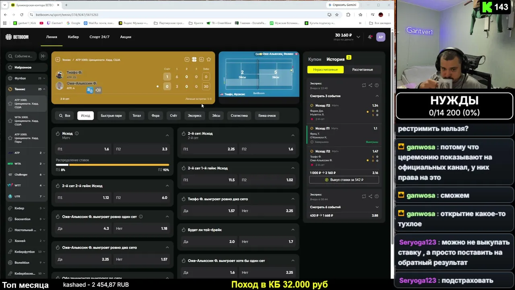Open the Chrome three-dot menu

[389, 14]
